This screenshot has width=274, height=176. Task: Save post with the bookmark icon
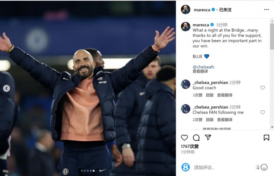click(x=266, y=137)
